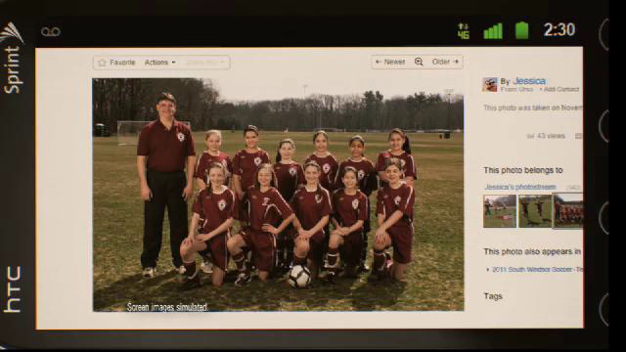Tap the 4G data indicator icon

[464, 31]
